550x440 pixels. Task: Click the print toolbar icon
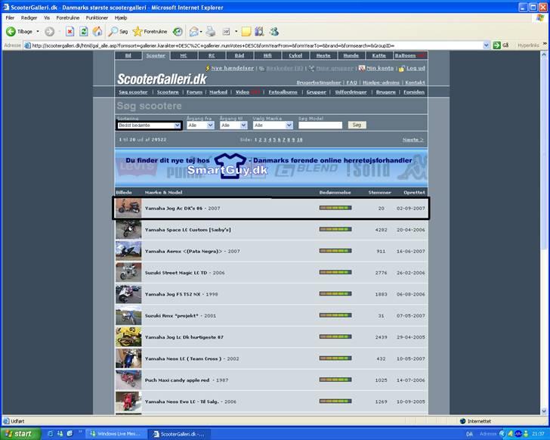(211, 32)
